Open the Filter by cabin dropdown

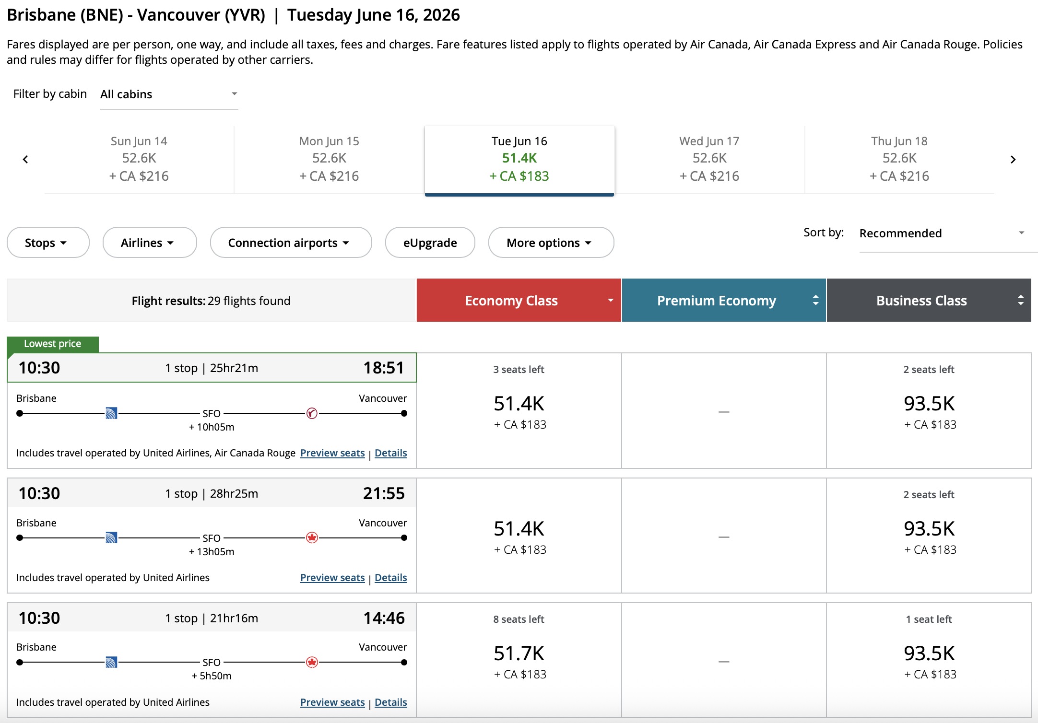[169, 94]
